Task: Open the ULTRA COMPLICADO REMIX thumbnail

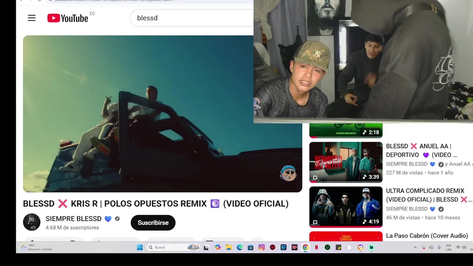Action: click(346, 207)
